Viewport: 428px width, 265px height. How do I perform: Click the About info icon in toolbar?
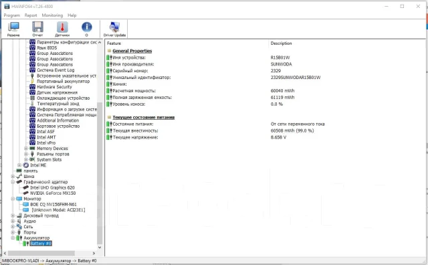86,27
